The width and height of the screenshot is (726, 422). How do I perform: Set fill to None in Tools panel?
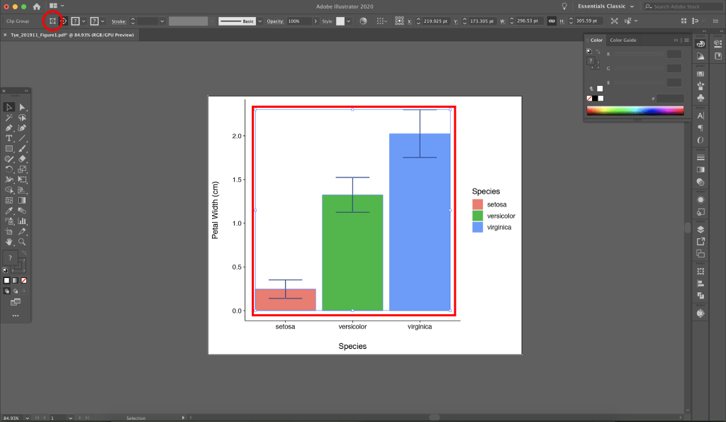tap(23, 280)
